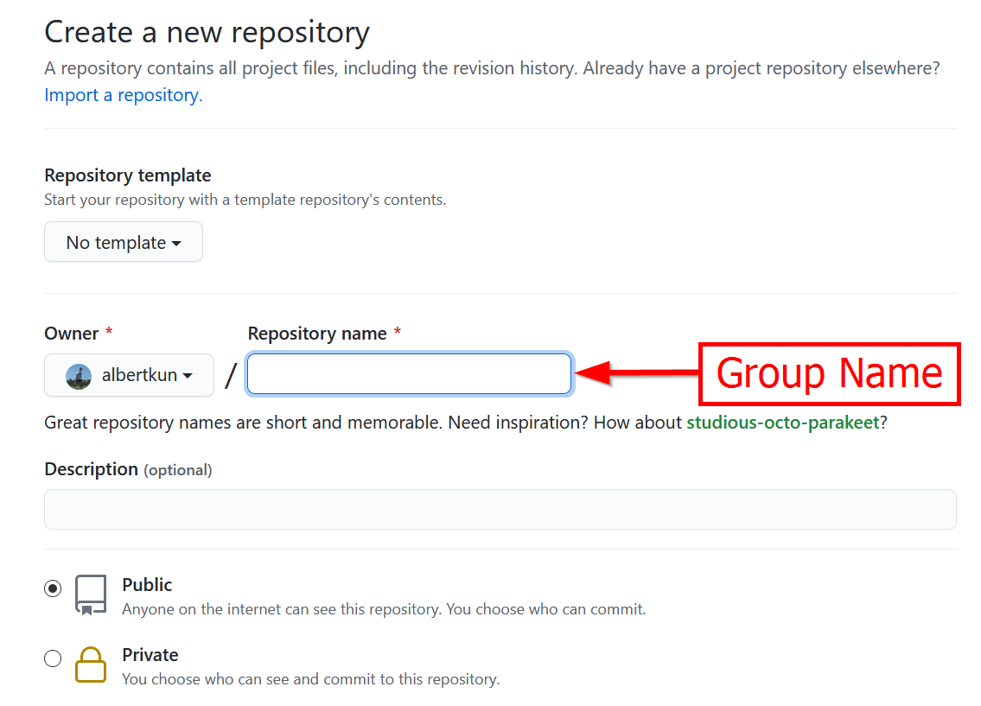Click the bold Public option label

(x=147, y=585)
